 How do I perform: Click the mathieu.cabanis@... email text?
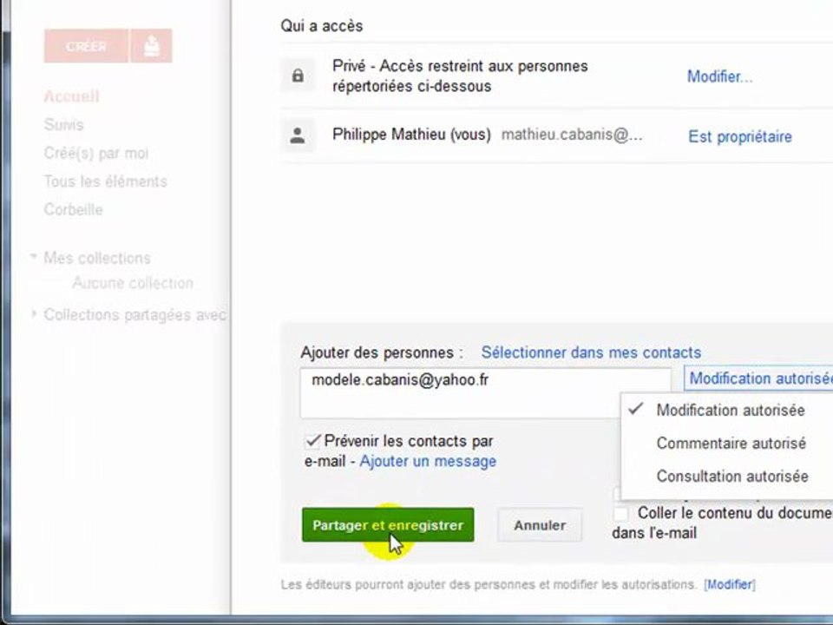(x=572, y=135)
